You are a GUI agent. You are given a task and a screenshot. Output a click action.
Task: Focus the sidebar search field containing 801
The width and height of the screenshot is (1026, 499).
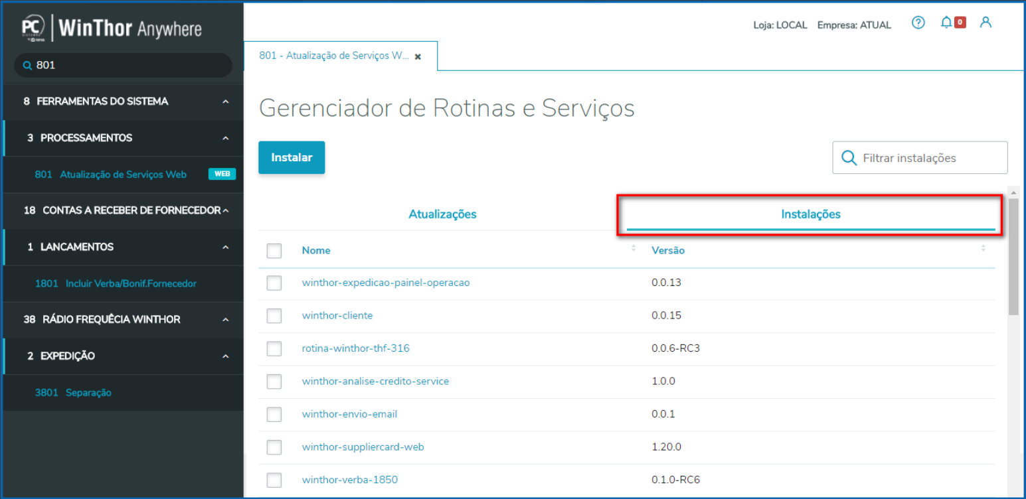(123, 66)
